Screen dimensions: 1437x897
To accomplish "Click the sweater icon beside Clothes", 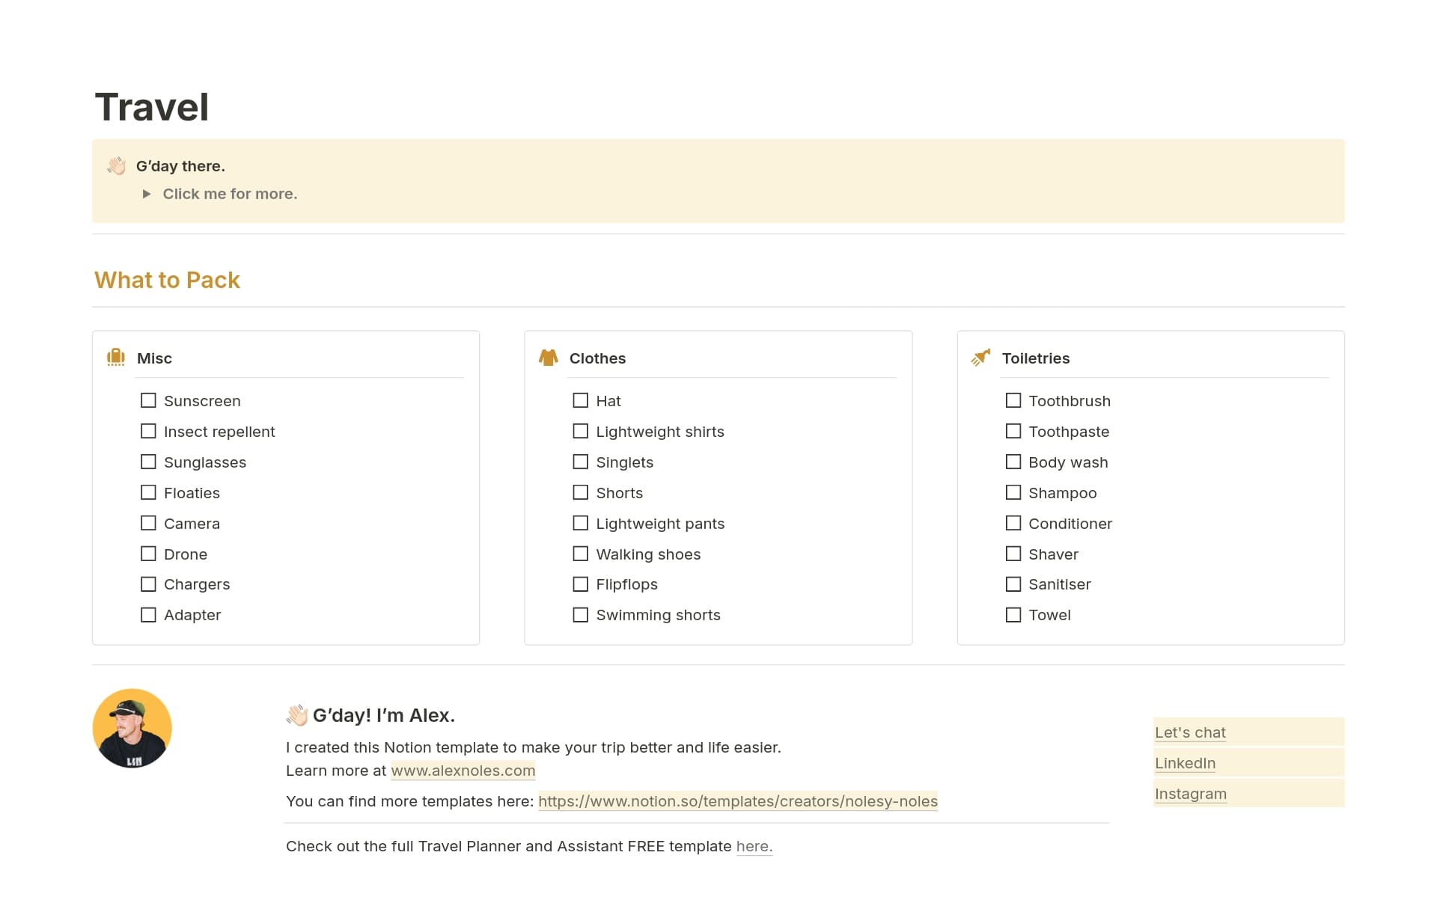I will click(549, 358).
